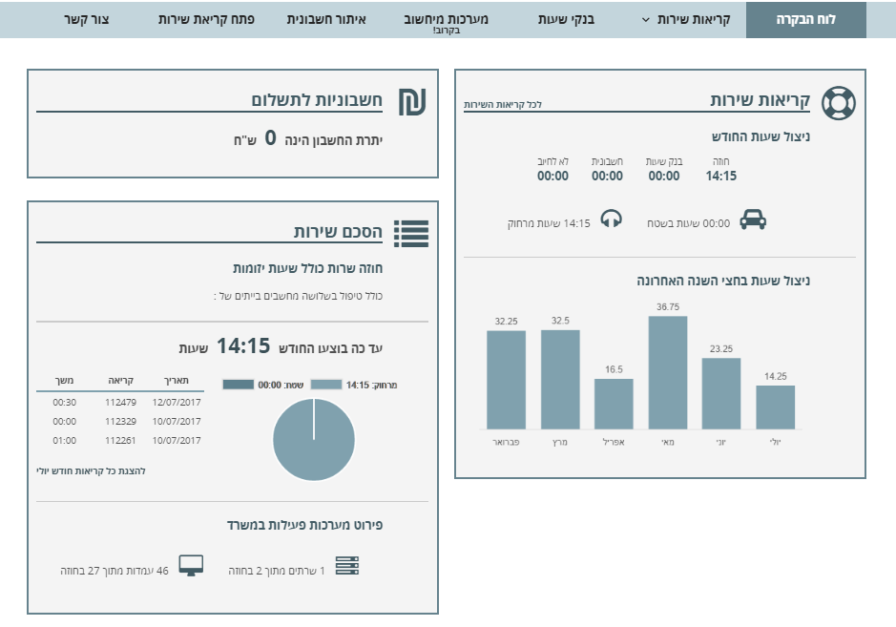This screenshot has height=627, width=896.
Task: Go to בנקי שעות menu item
Action: 568,19
